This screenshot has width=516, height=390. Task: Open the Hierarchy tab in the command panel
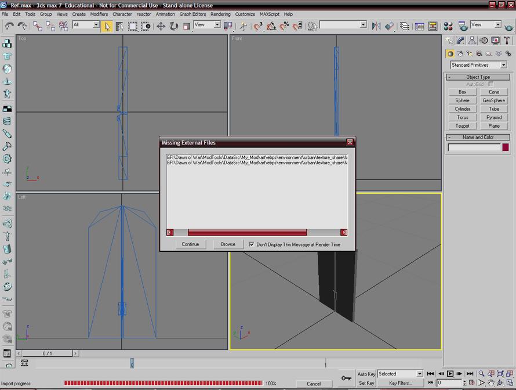(473, 41)
